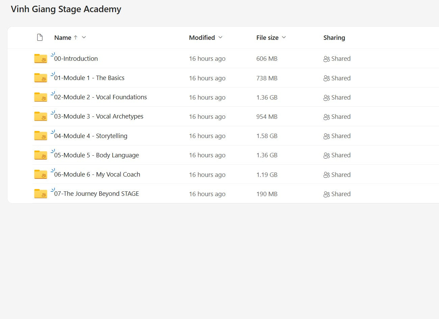The width and height of the screenshot is (439, 319).
Task: Click the Body Language folder icon
Action: [x=41, y=155]
